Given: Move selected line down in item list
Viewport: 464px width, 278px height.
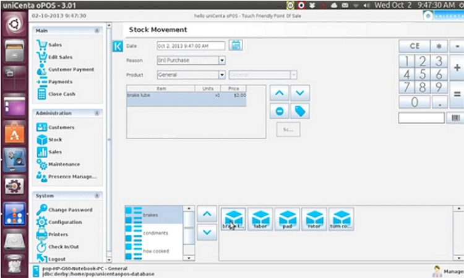Looking at the screenshot, I should click(x=300, y=93).
